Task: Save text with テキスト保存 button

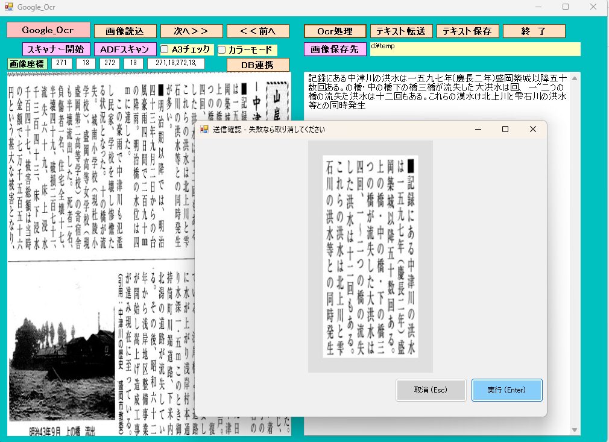Action: pos(468,31)
